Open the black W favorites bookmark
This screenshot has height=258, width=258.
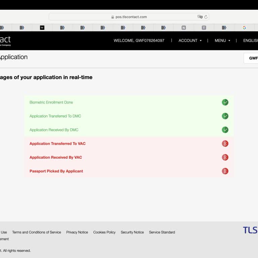[42, 28]
